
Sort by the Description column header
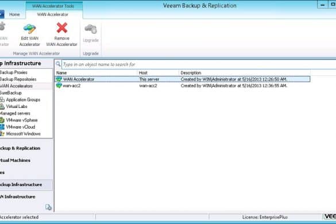(x=191, y=73)
